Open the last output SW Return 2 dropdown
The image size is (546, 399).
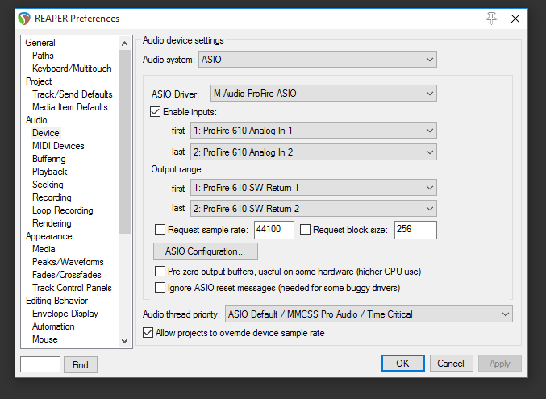click(314, 209)
